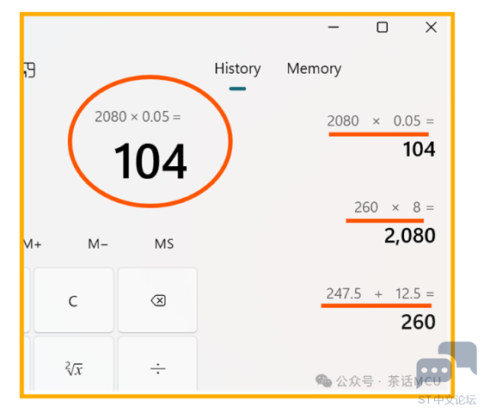484x413 pixels.
Task: Minimize the calculator window
Action: 334,28
